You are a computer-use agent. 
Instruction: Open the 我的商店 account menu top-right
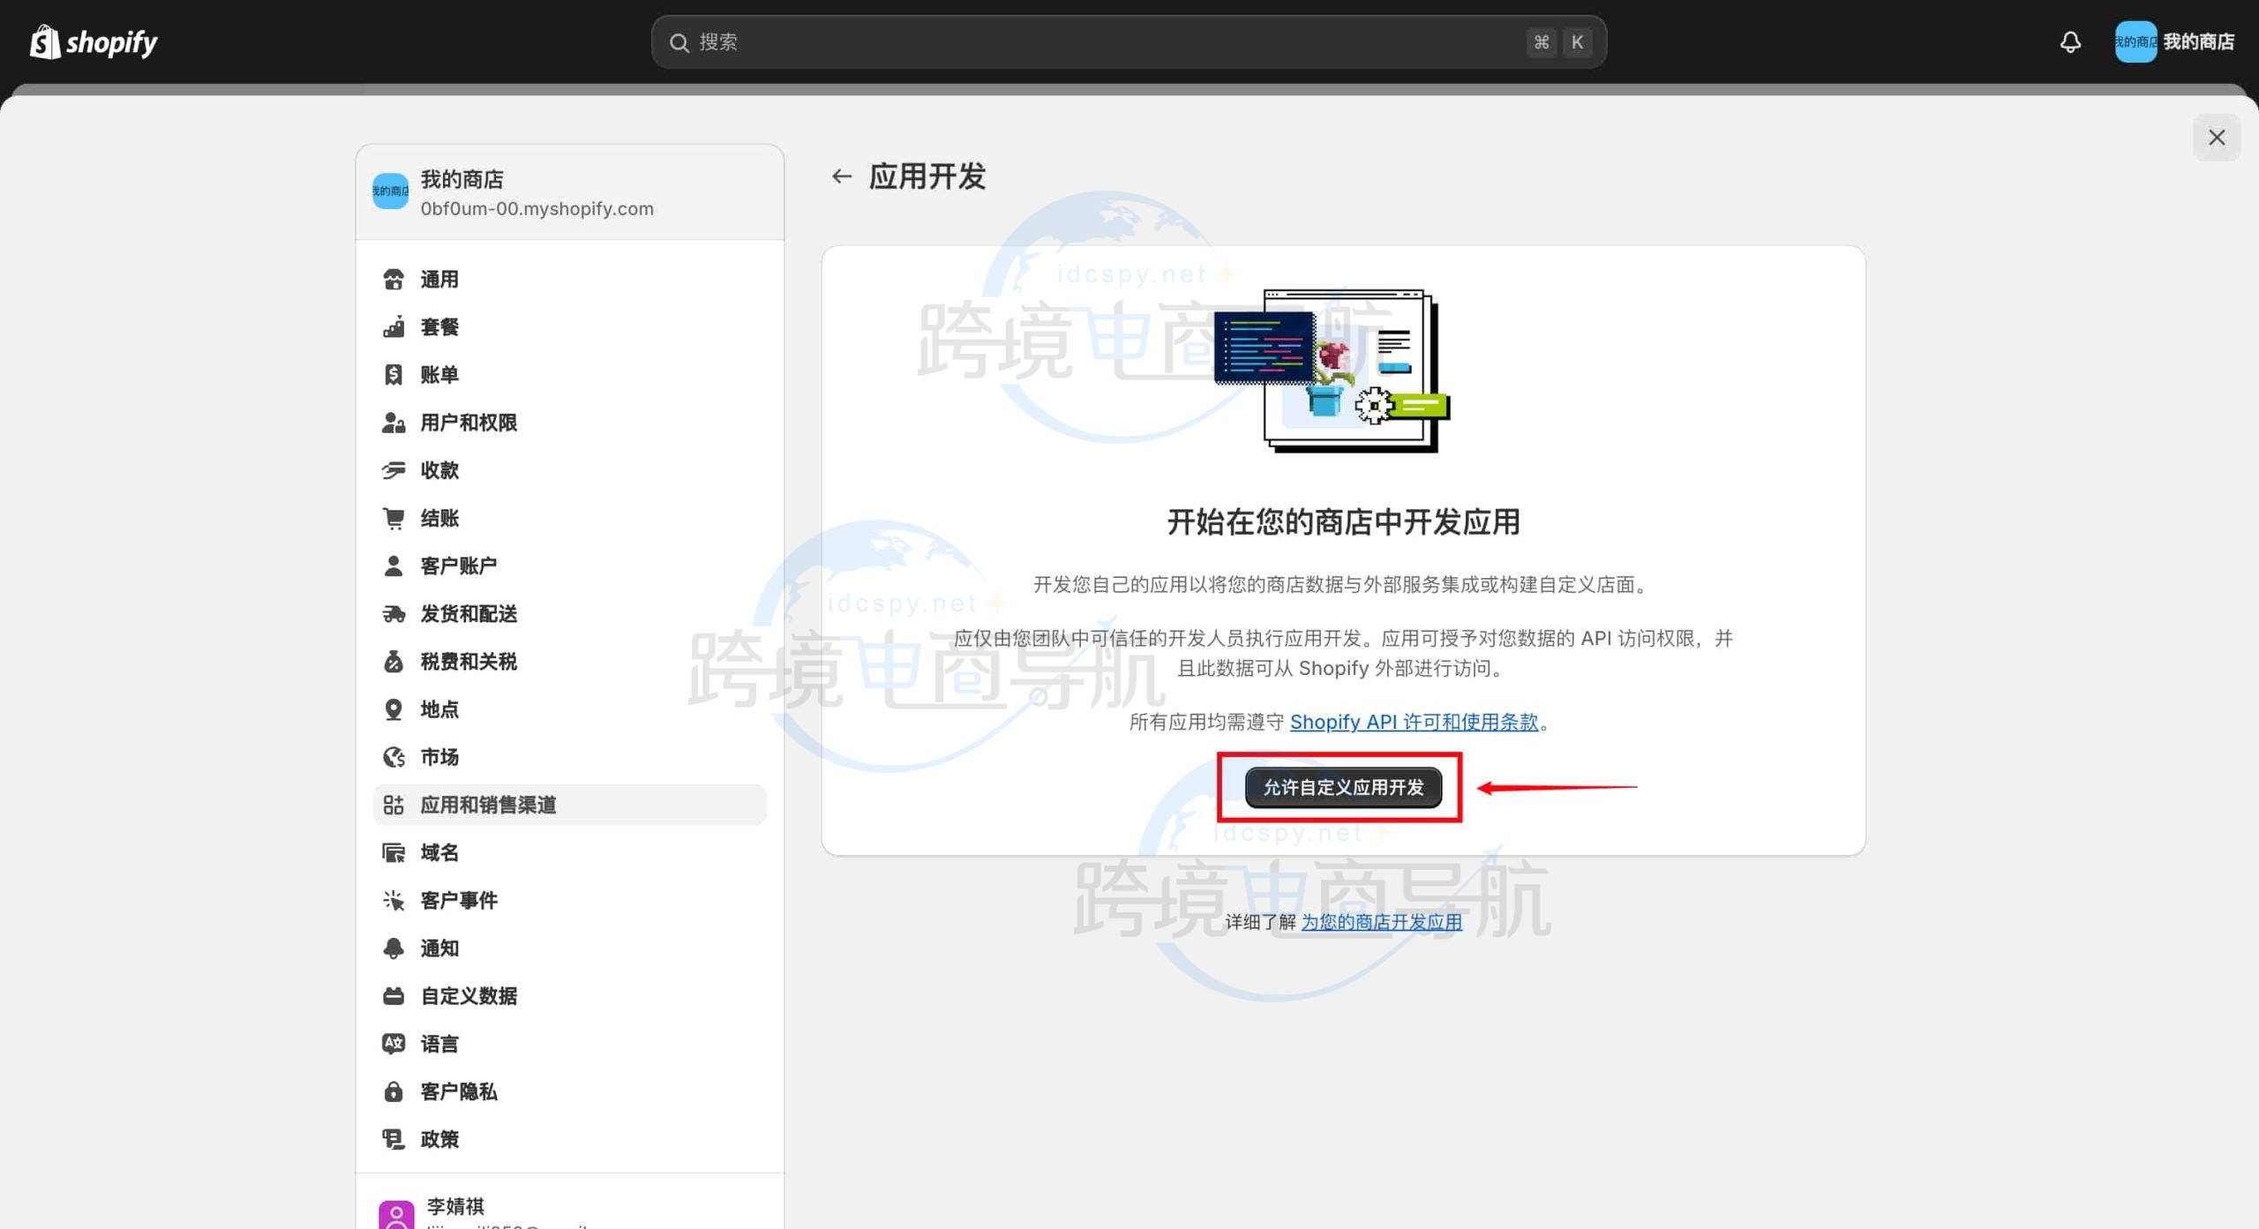[x=2174, y=41]
